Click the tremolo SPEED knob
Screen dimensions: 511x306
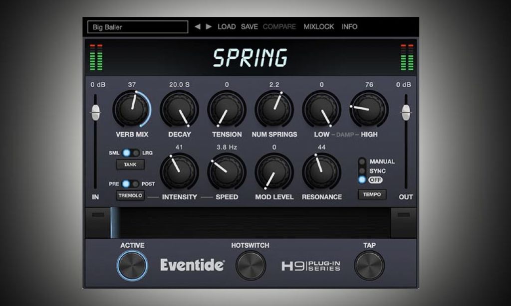click(227, 171)
